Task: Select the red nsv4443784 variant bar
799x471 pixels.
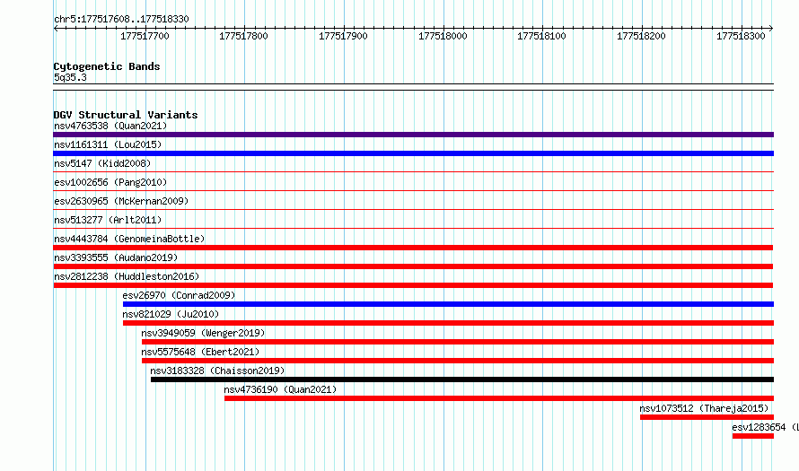Action: (413, 248)
